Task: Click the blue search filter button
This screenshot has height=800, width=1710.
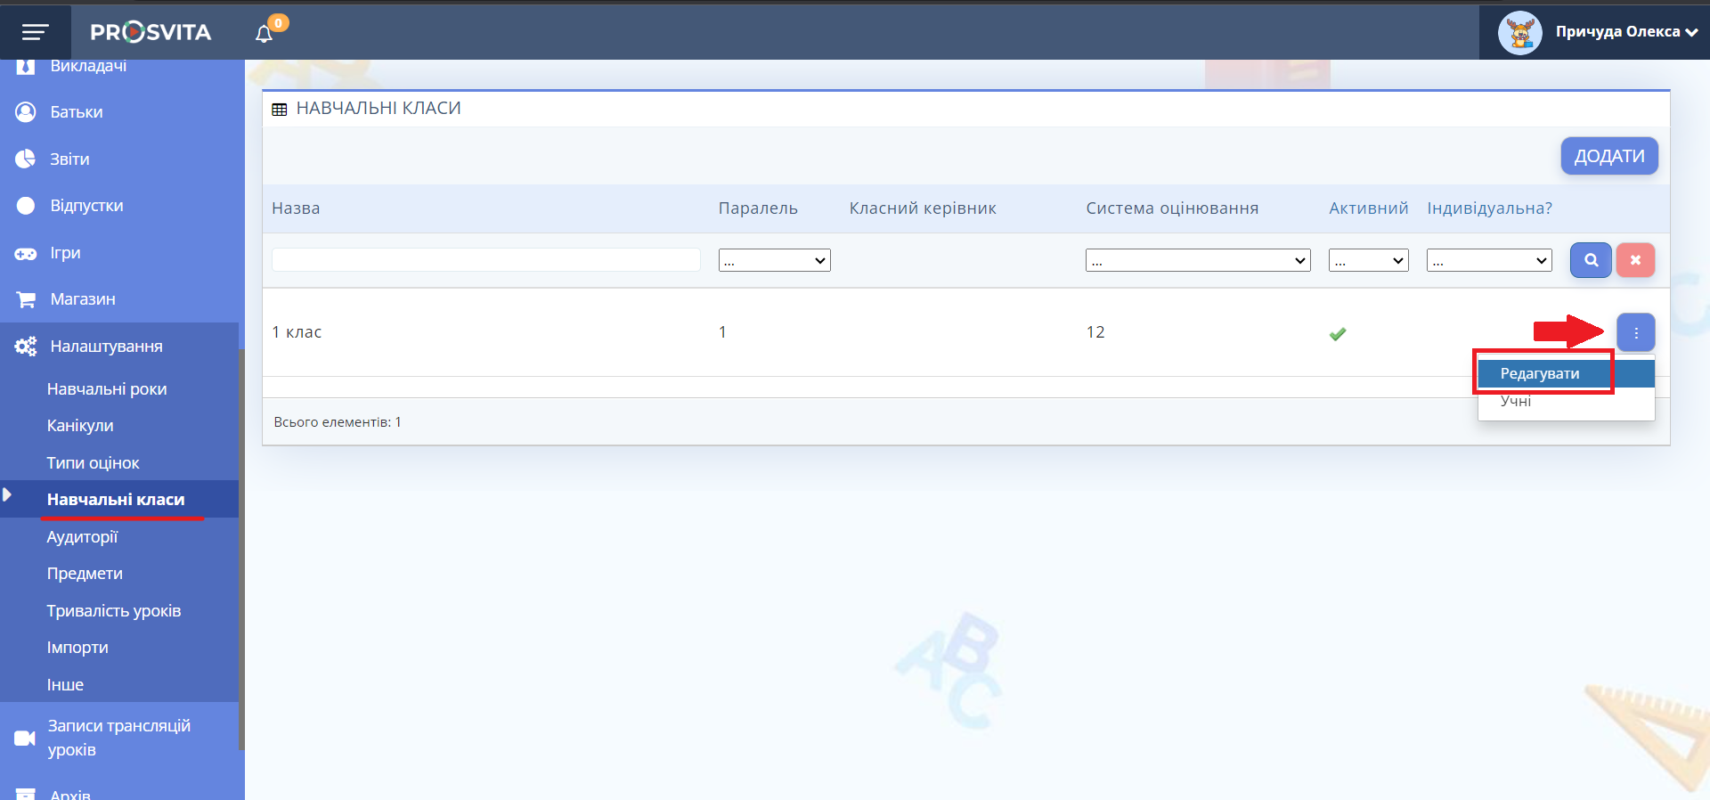Action: [1590, 260]
